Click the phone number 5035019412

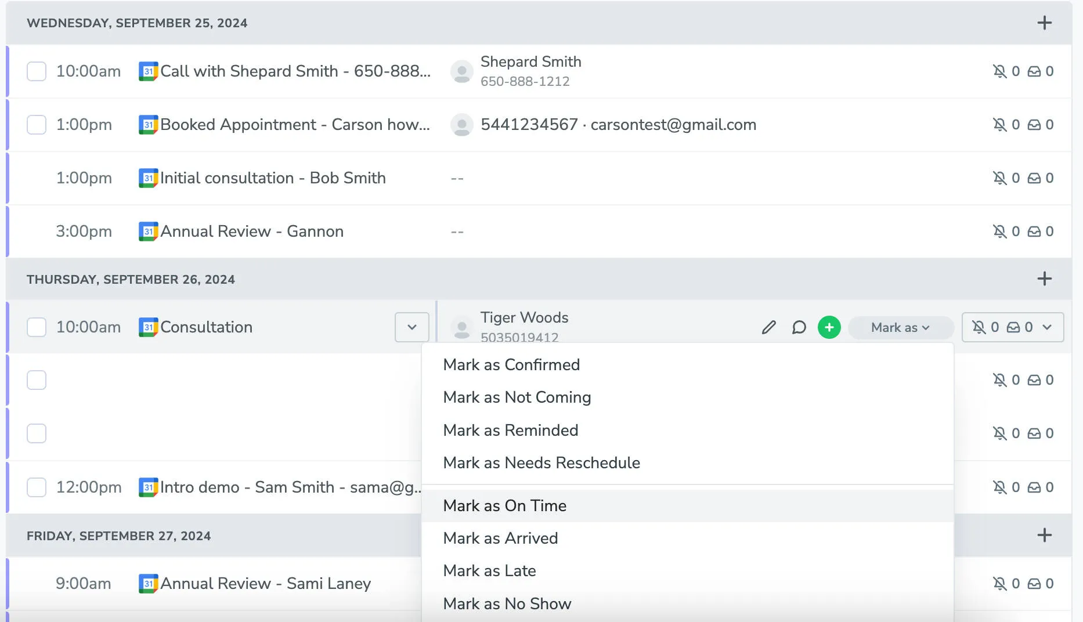[519, 338]
